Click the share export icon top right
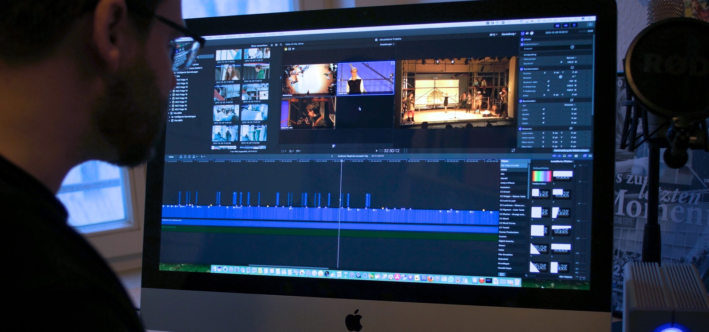Image resolution: width=709 pixels, height=332 pixels. (x=590, y=24)
